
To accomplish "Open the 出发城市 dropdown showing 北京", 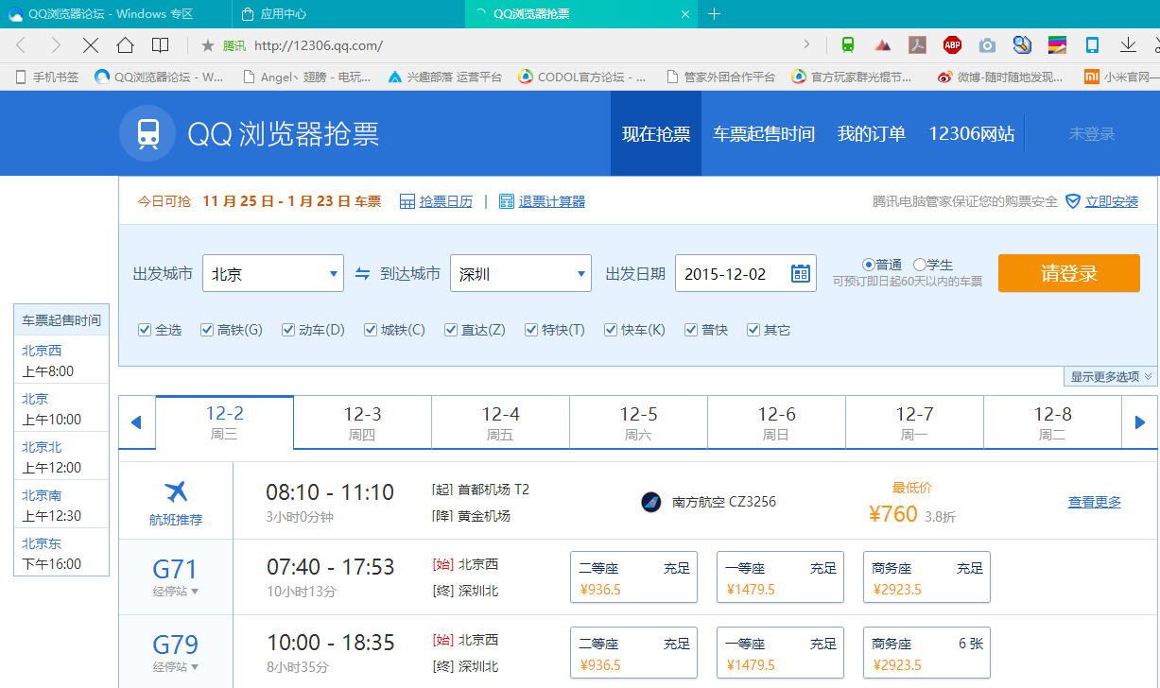I will point(273,274).
